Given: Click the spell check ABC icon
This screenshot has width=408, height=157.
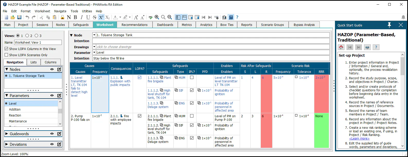Looking at the screenshot, I should [150, 17].
